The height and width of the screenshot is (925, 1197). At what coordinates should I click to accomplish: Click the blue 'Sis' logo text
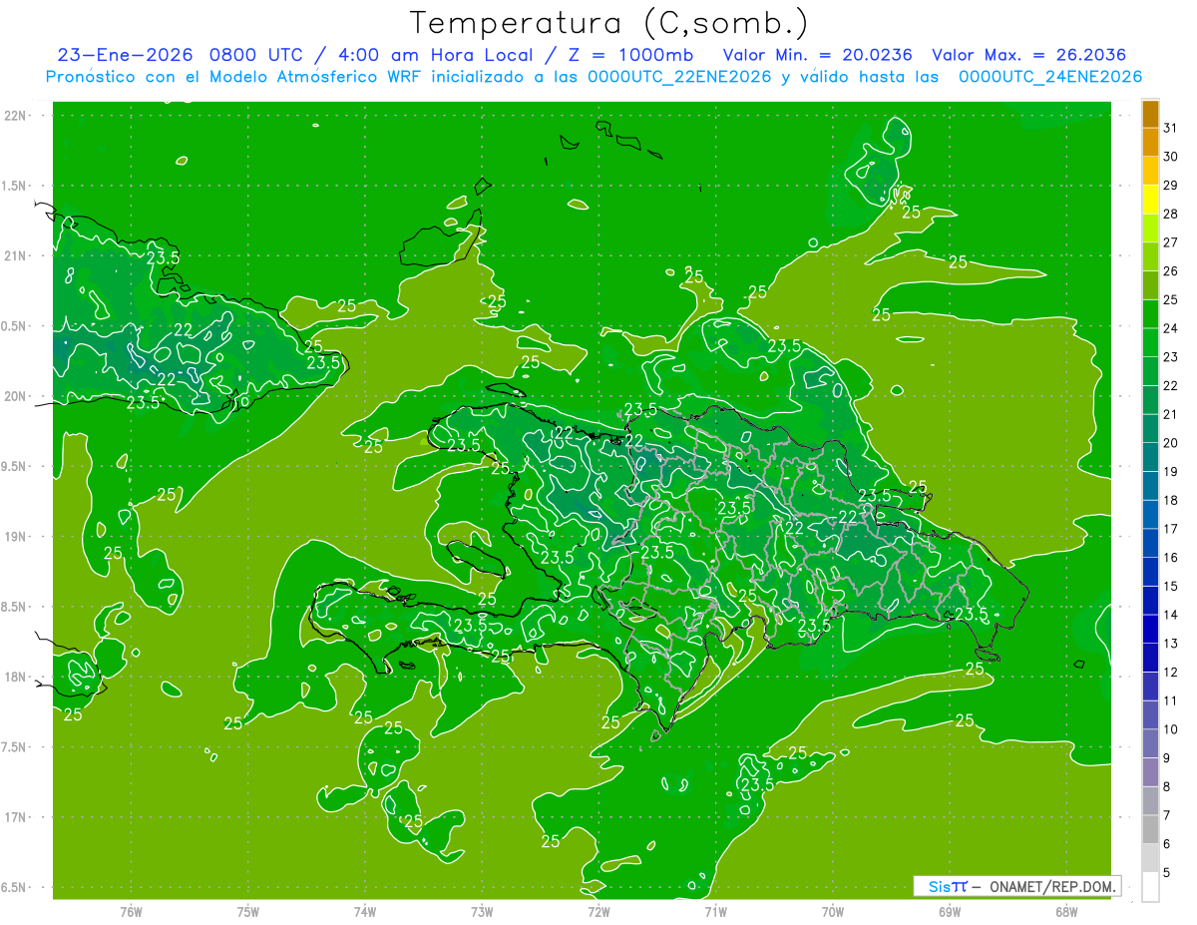pyautogui.click(x=939, y=886)
